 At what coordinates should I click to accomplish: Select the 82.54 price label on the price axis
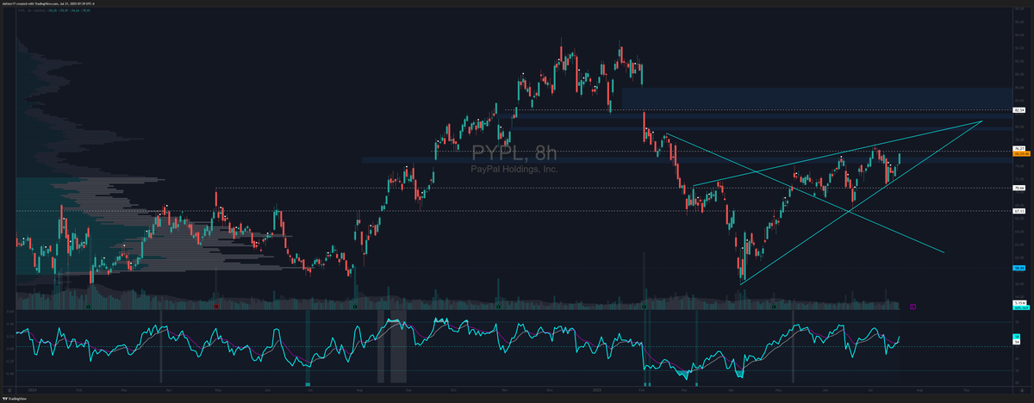1019,110
